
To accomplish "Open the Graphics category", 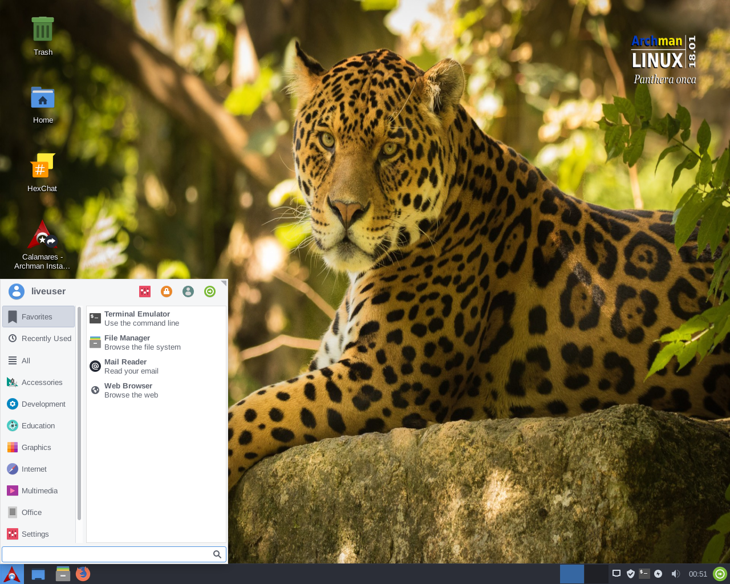I will [x=39, y=447].
